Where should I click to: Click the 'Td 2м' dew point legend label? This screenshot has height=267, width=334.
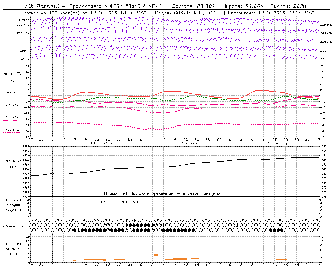(12, 93)
